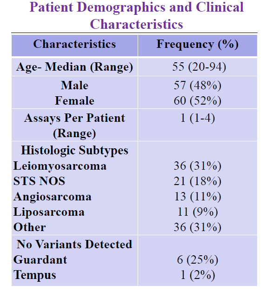
Task: Select the Characteristics column header
Action: coord(74,44)
